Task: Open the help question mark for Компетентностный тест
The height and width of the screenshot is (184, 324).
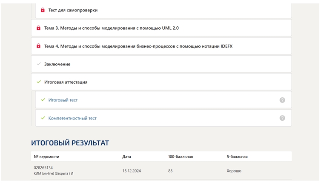Action: (282, 118)
